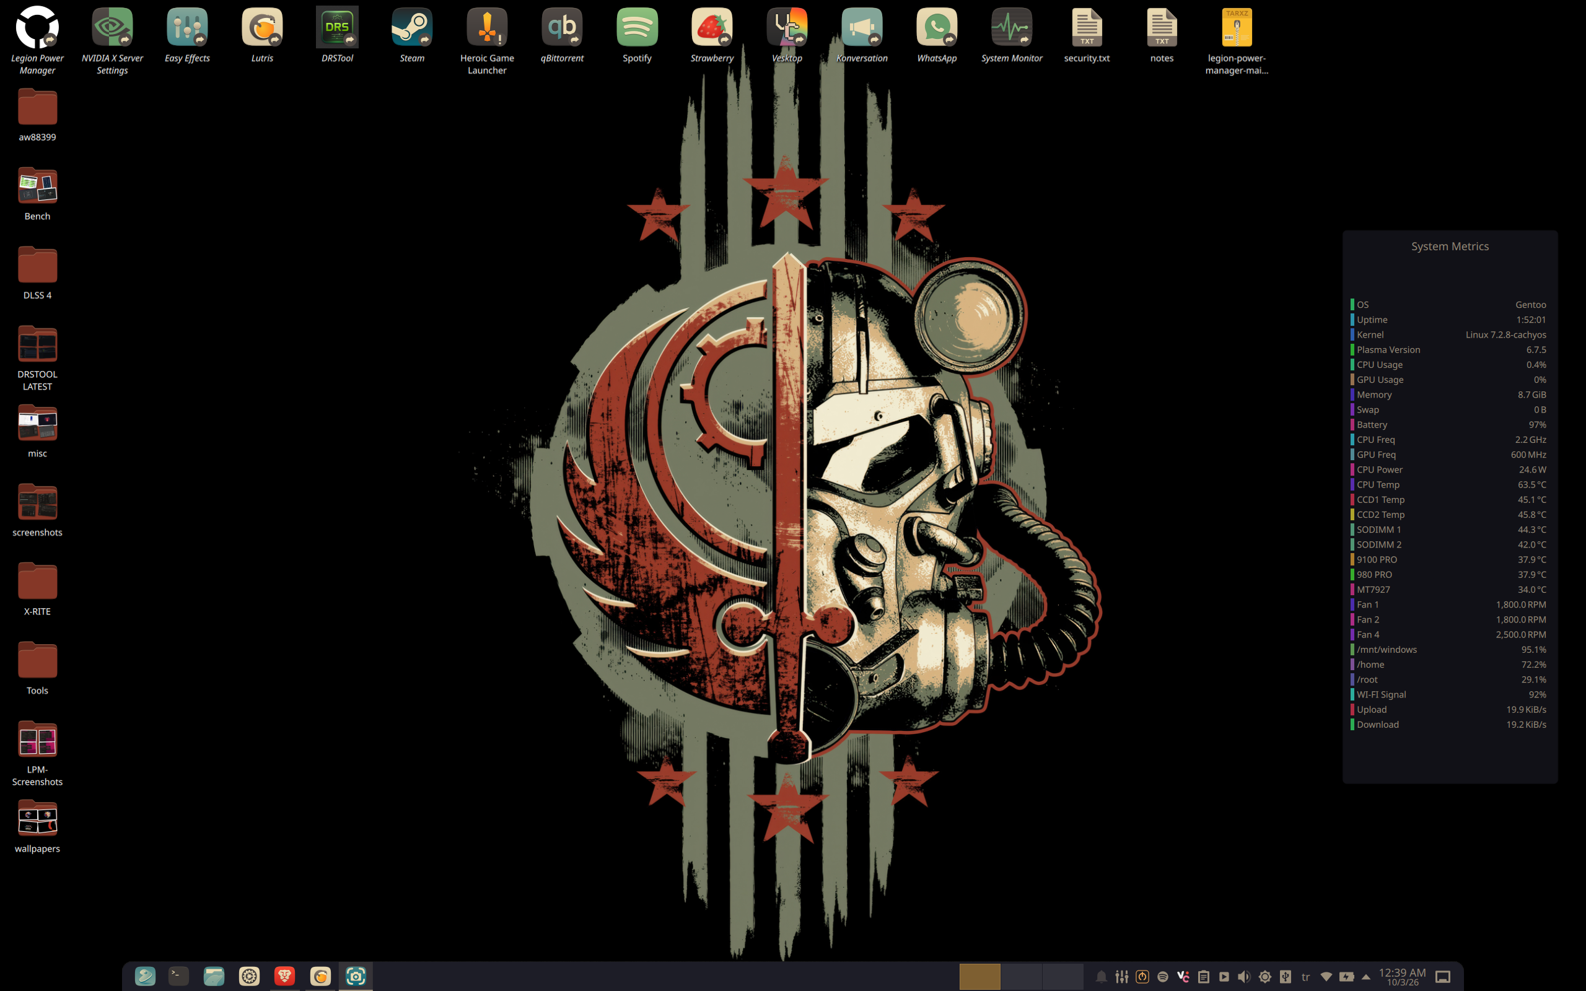1586x991 pixels.
Task: Activate the screenshot tool in the taskbar
Action: click(356, 976)
